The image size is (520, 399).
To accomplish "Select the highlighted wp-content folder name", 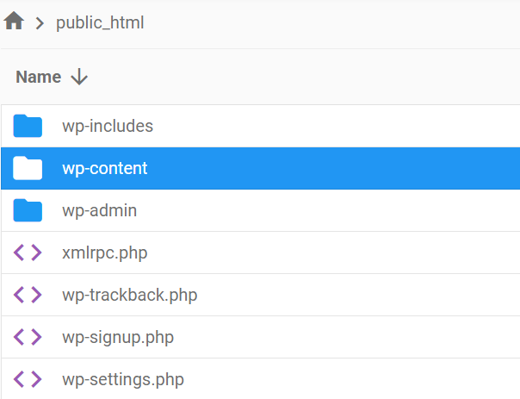I will pos(105,168).
